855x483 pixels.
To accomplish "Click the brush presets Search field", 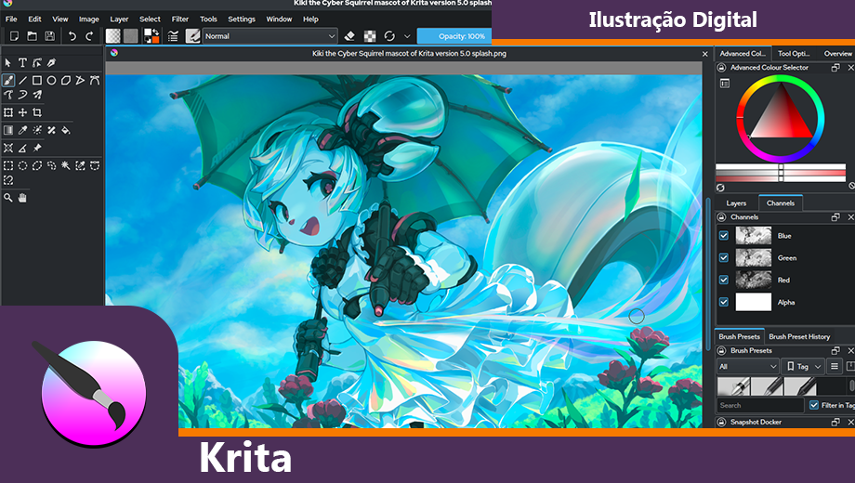I will [760, 405].
